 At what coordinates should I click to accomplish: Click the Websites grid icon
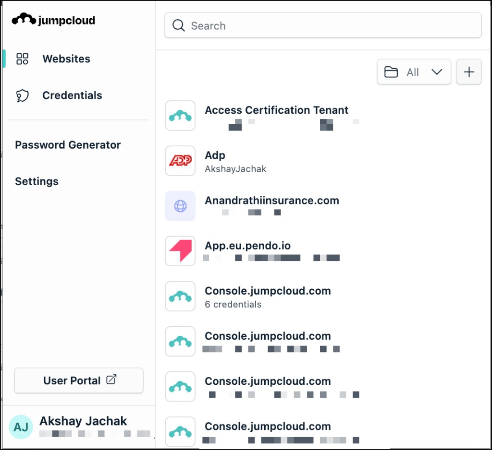point(22,59)
